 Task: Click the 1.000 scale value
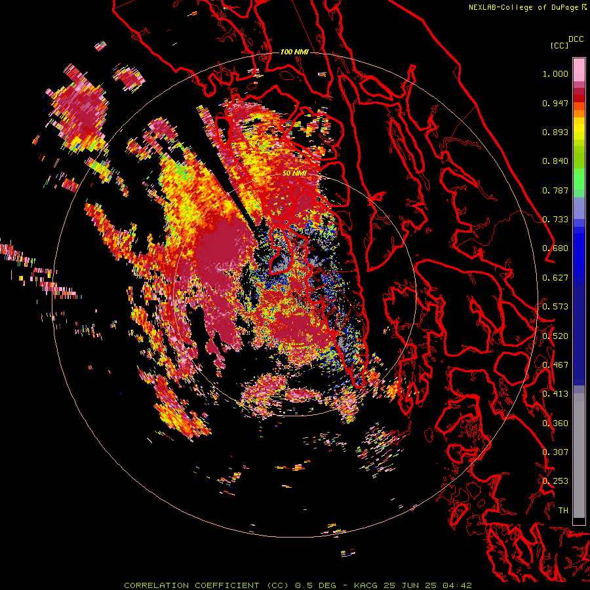[555, 73]
